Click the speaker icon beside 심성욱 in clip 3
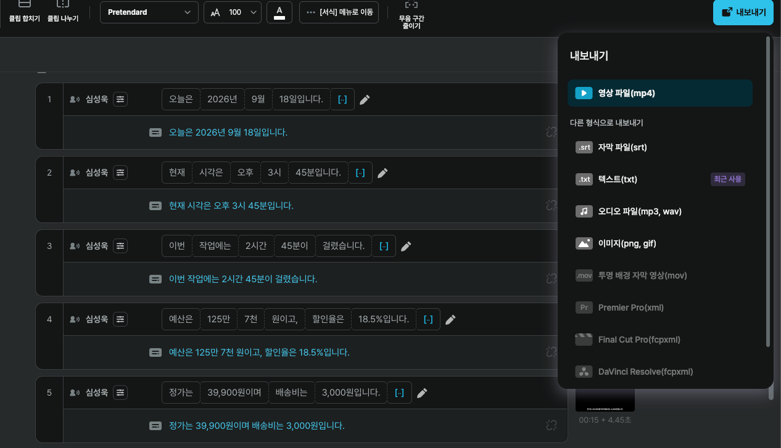Screen dimensions: 781x448 75,246
